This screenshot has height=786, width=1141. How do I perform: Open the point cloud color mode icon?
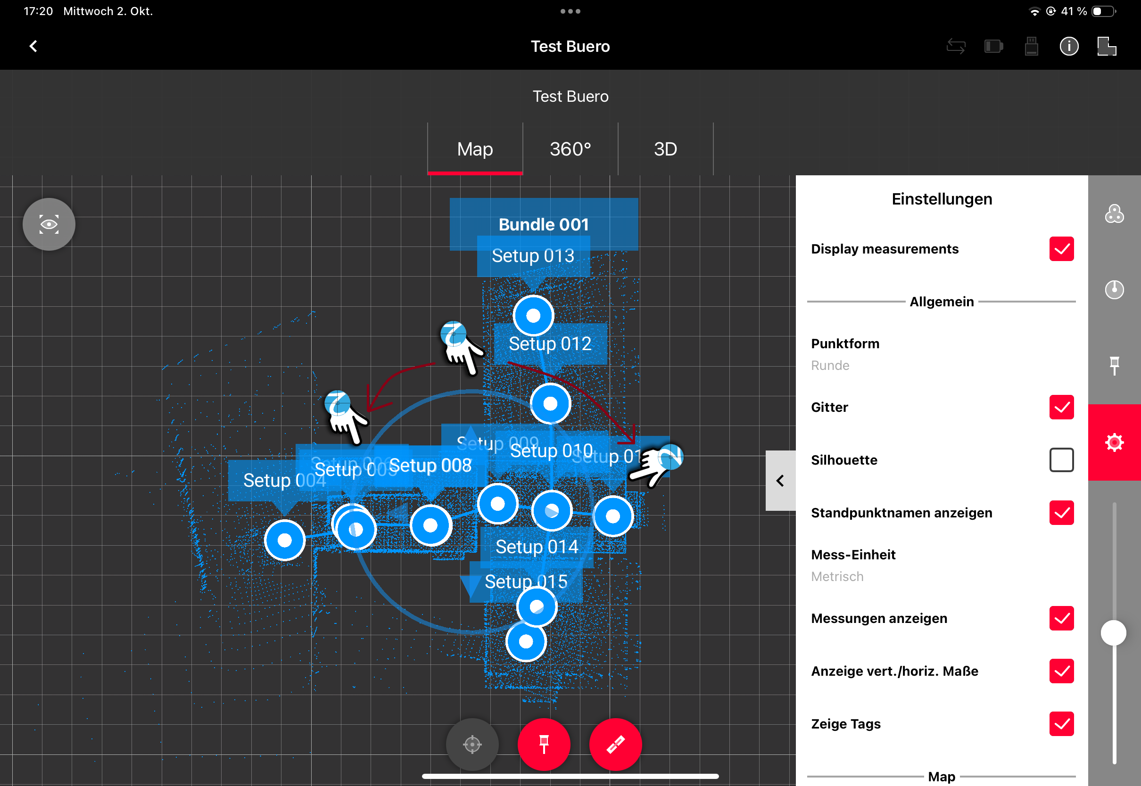1114,214
